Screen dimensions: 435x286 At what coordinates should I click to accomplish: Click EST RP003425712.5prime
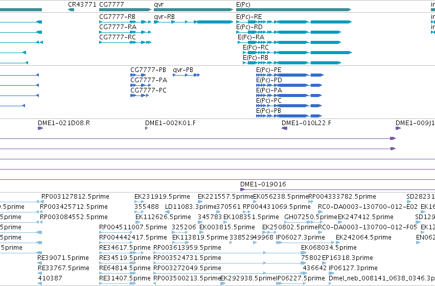click(x=74, y=207)
